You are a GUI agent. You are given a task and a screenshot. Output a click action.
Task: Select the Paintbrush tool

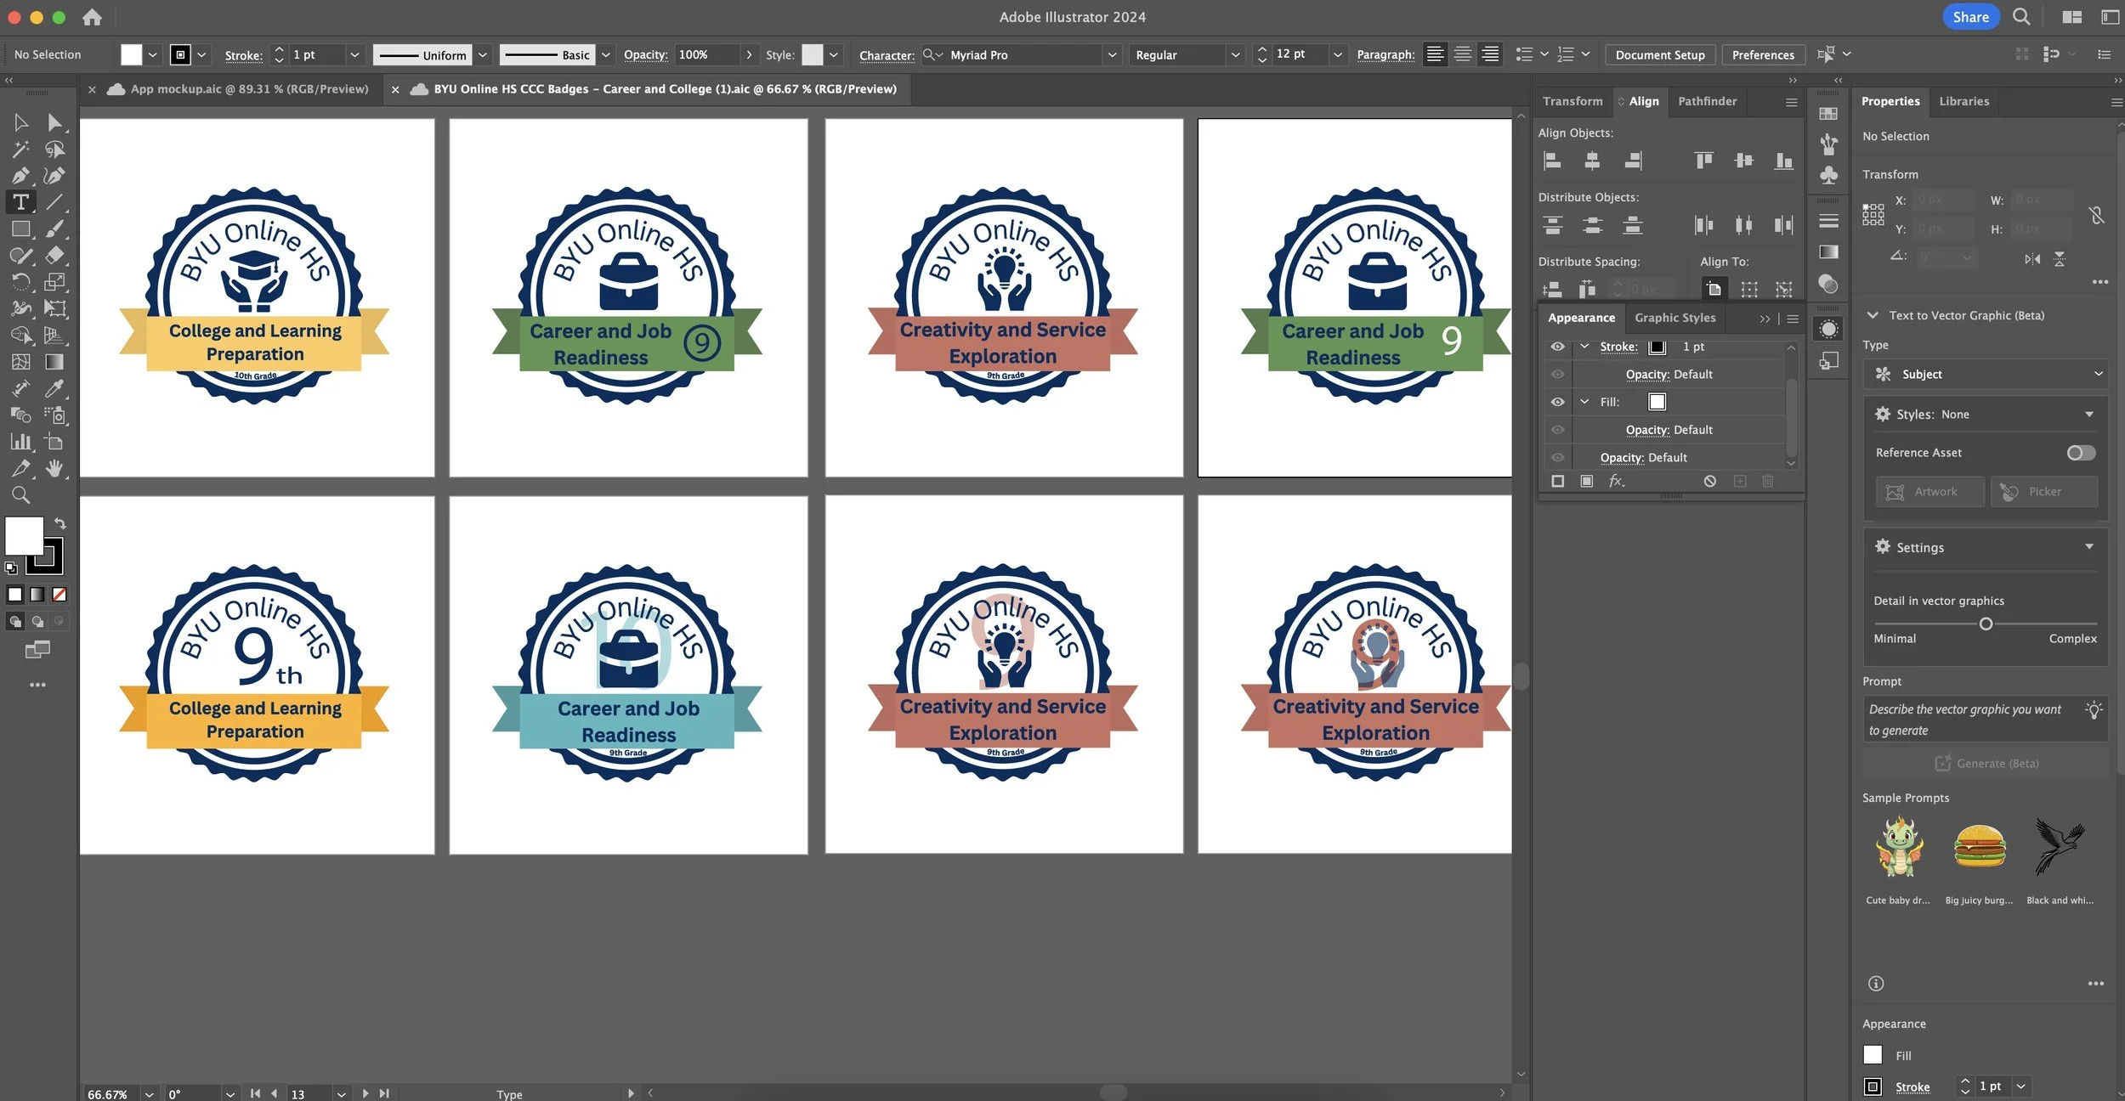[55, 229]
